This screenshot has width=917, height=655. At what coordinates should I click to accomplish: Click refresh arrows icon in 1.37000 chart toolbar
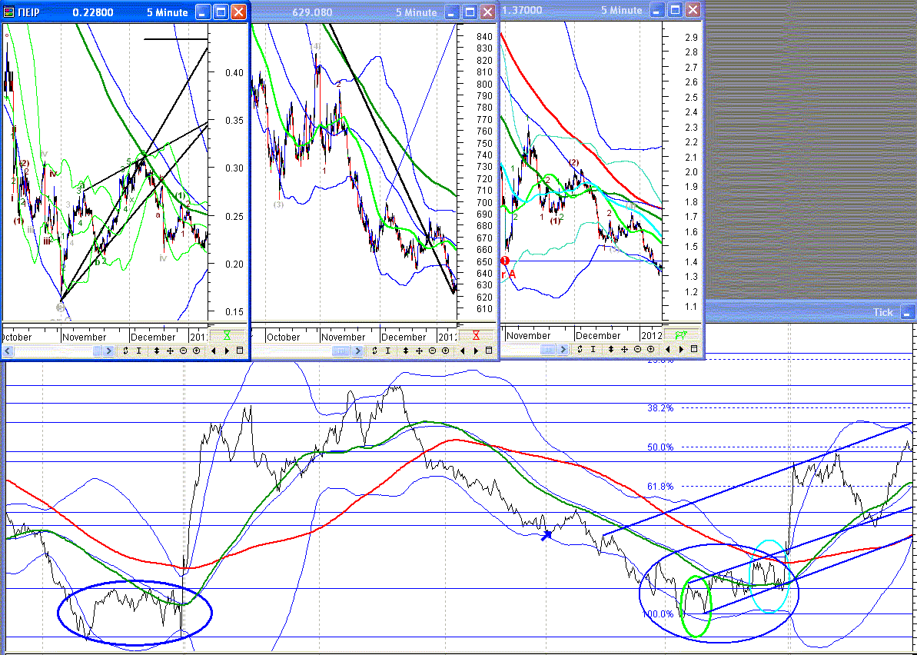click(x=580, y=349)
